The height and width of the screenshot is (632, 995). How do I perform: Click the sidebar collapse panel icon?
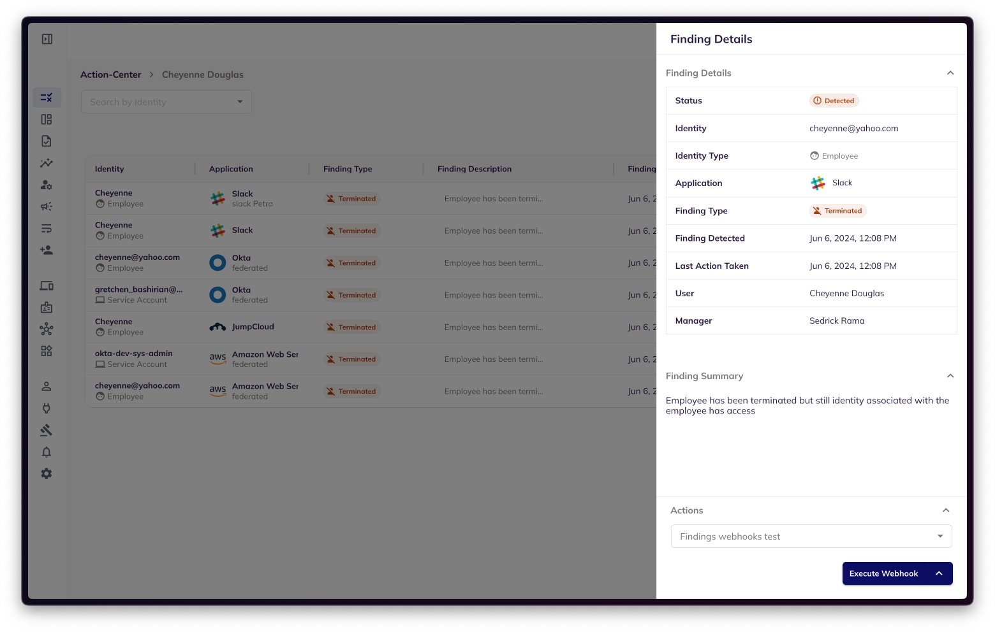47,39
